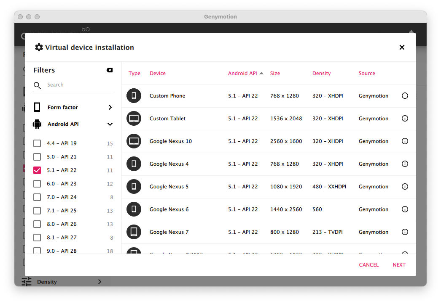The height and width of the screenshot is (304, 441).
Task: Click the Density label in background window
Action: tap(47, 282)
